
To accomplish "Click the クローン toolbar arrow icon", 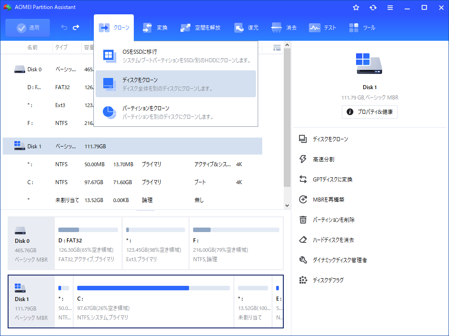I will (104, 28).
